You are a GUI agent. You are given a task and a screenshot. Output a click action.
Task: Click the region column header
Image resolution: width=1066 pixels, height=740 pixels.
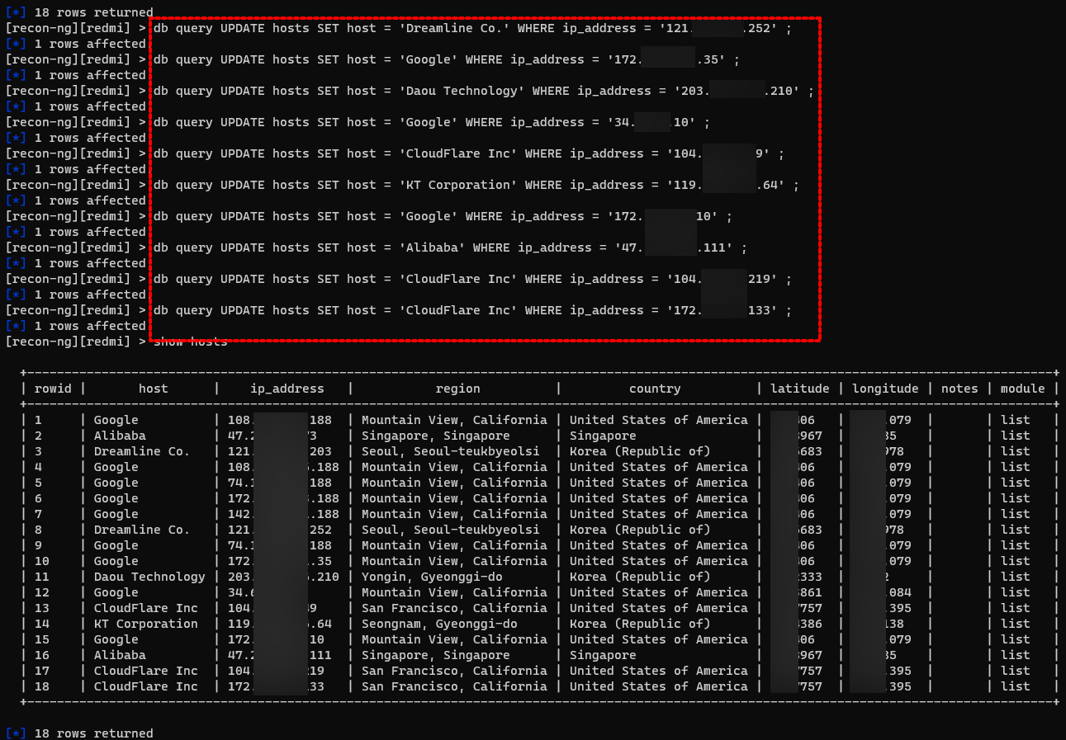coord(457,389)
